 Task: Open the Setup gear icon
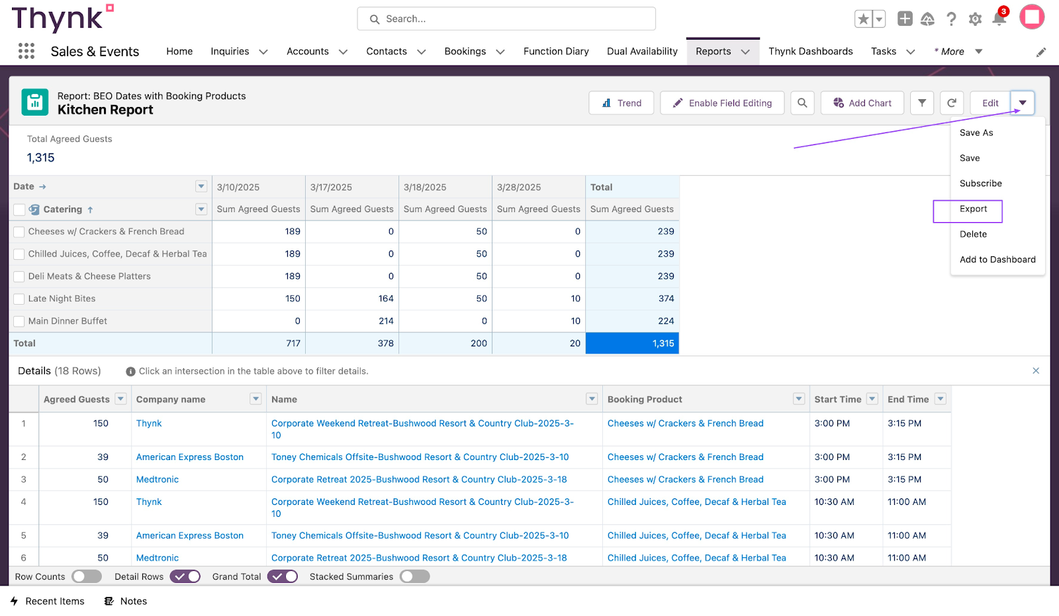coord(975,19)
